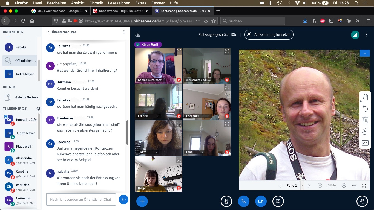Switch to the klaus wolf eisenach Google tab

point(59,11)
